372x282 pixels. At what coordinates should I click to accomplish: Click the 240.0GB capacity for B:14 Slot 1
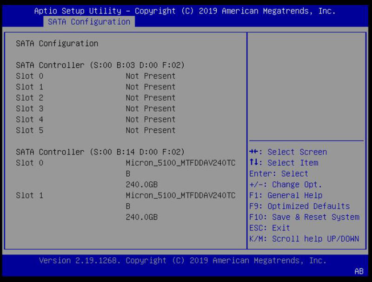pos(142,217)
